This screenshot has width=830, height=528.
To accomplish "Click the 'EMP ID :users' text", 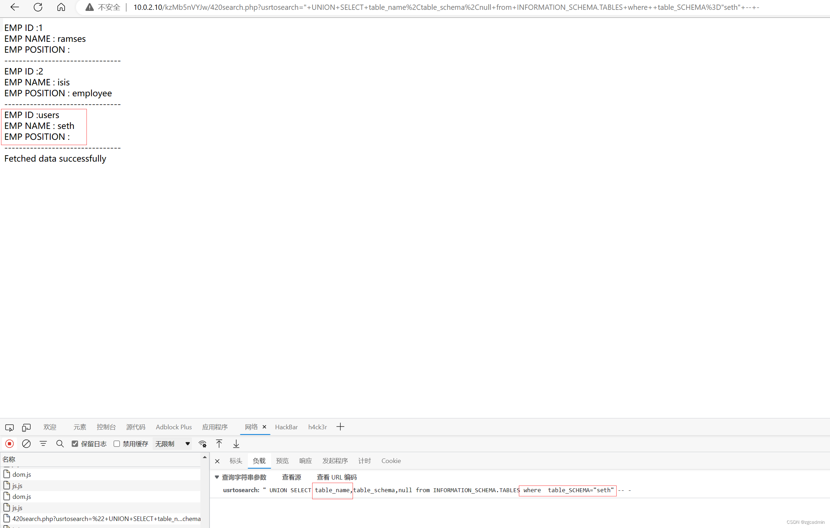I will point(32,115).
